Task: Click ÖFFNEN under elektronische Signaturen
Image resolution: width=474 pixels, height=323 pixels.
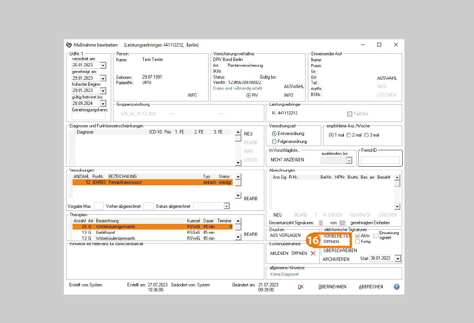Action: point(331,242)
